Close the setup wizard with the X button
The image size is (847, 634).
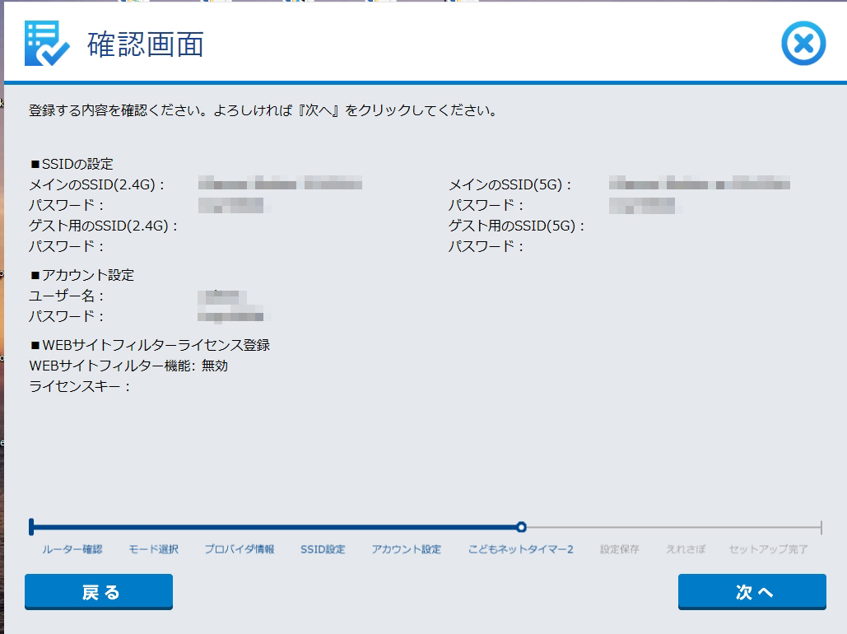803,44
